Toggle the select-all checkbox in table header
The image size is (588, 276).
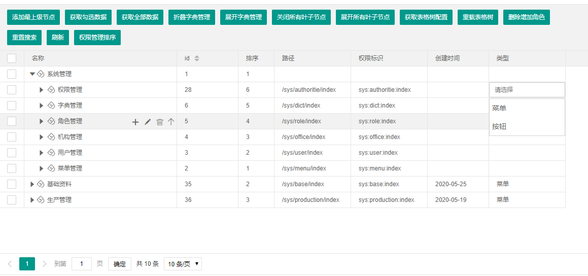(12, 58)
